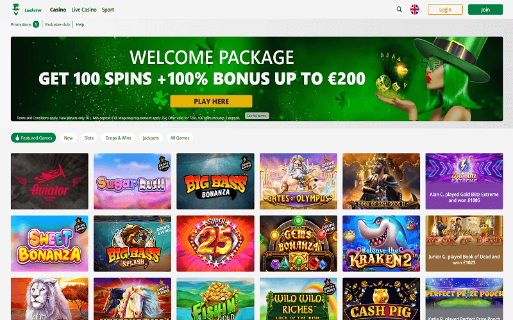Screen dimensions: 513x320
Task: Open the Exclusive club link
Action: coord(57,24)
